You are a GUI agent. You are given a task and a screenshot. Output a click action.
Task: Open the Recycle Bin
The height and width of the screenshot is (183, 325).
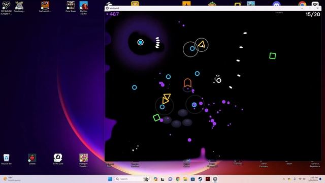[7, 159]
